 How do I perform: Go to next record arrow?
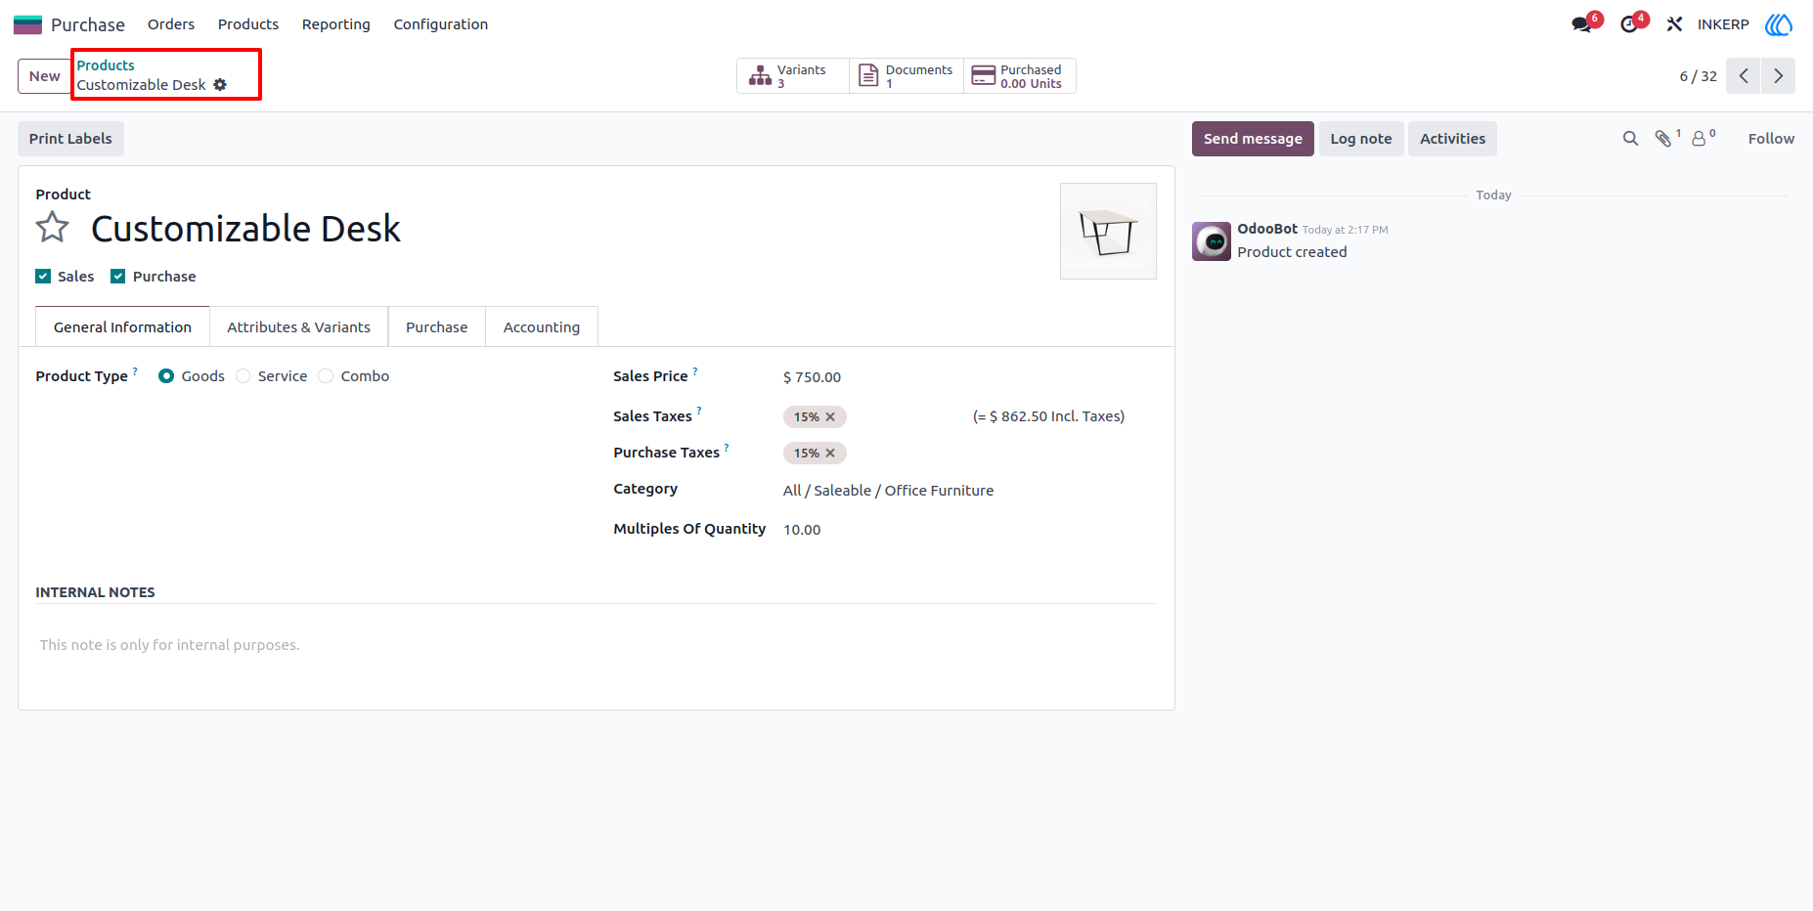[1778, 76]
